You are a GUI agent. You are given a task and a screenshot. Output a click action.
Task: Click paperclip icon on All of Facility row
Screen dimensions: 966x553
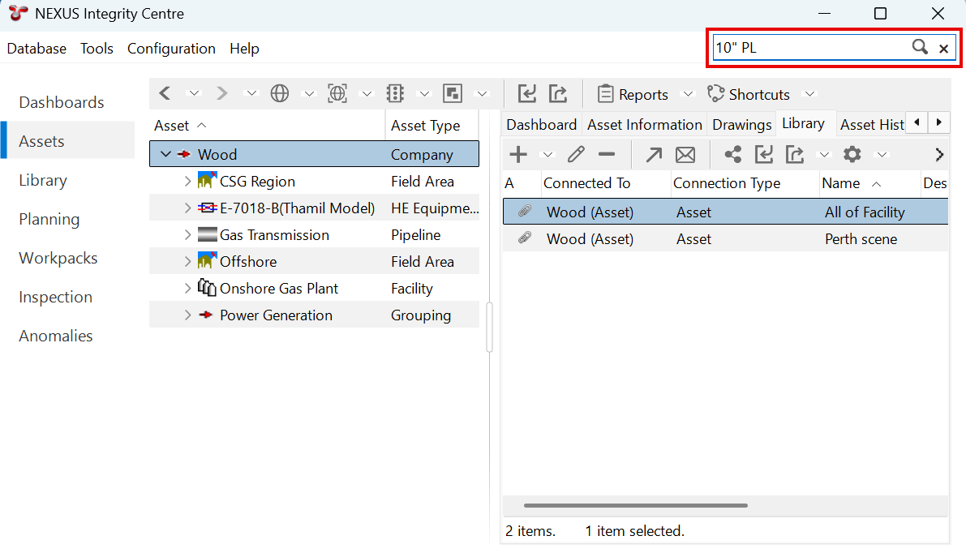pos(524,211)
